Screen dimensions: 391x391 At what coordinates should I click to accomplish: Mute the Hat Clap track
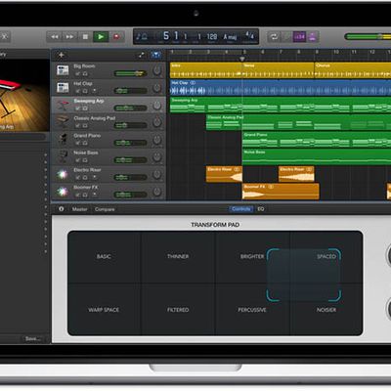tap(77, 91)
